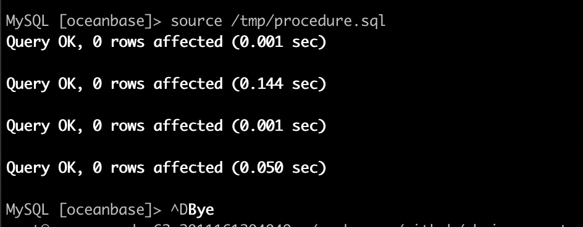Click the "(0.050 sec)" timing text
Viewport: 583px width, 227px height.
pos(279,168)
